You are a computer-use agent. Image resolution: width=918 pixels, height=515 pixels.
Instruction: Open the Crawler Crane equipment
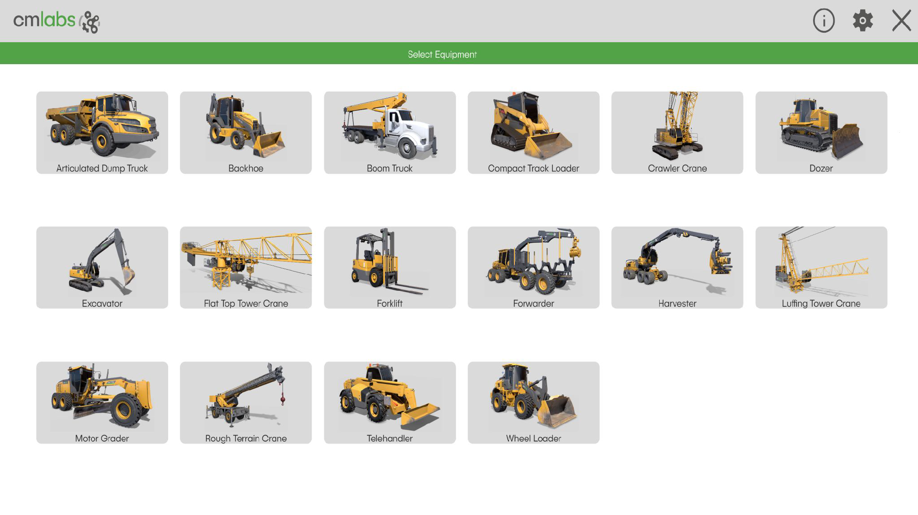click(x=677, y=133)
